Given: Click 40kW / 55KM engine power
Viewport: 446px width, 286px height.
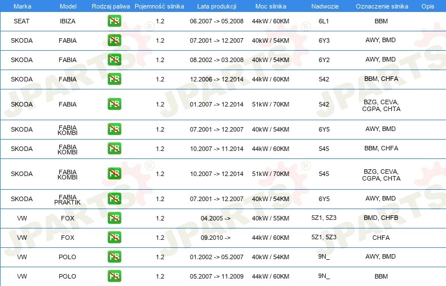Looking at the screenshot, I should point(270,218).
